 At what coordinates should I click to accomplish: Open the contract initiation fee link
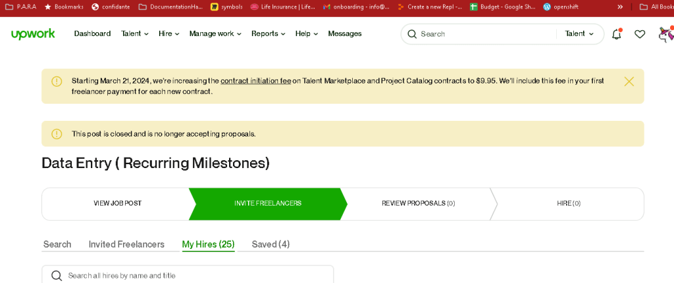pos(256,81)
